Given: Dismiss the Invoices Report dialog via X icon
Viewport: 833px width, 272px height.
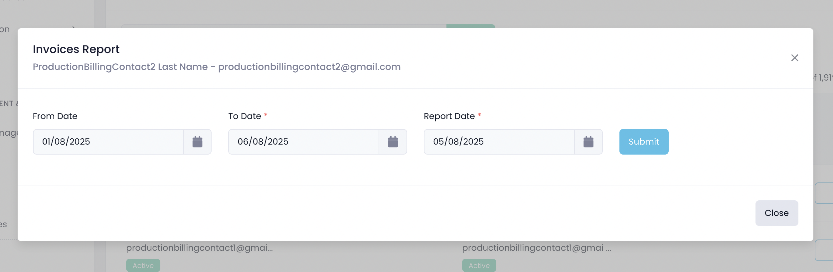Looking at the screenshot, I should point(795,58).
